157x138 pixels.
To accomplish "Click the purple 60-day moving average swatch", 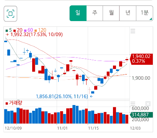I will pyautogui.click(x=25, y=31).
